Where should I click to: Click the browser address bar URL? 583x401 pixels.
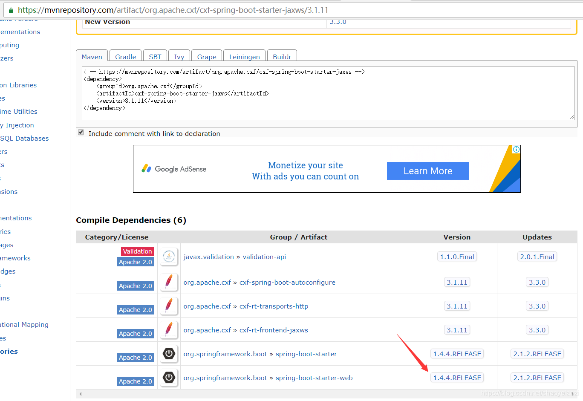pyautogui.click(x=173, y=10)
